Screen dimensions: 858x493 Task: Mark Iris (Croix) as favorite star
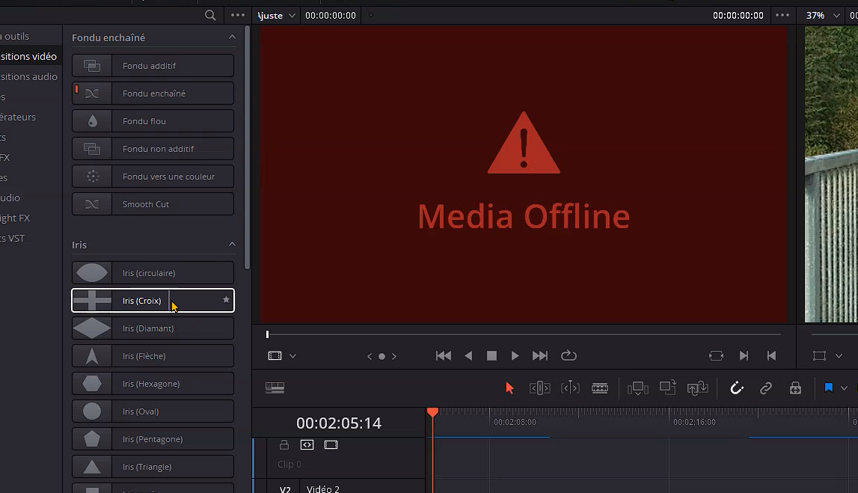pos(226,300)
